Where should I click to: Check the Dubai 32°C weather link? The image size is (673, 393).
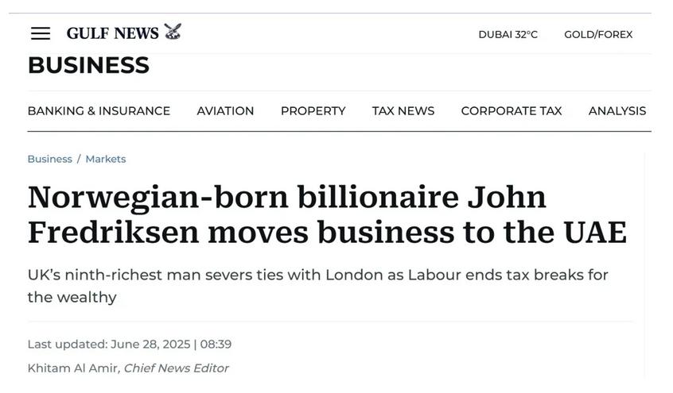508,34
